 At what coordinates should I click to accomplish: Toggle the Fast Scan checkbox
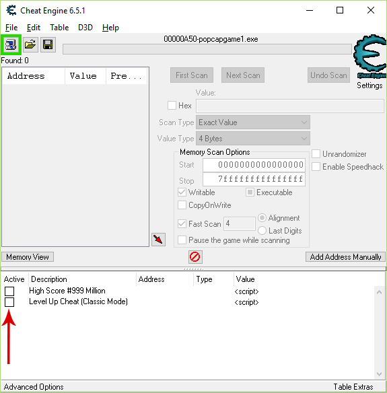click(182, 223)
